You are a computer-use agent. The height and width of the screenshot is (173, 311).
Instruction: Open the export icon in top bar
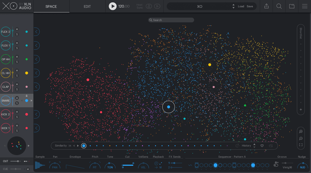click(267, 6)
